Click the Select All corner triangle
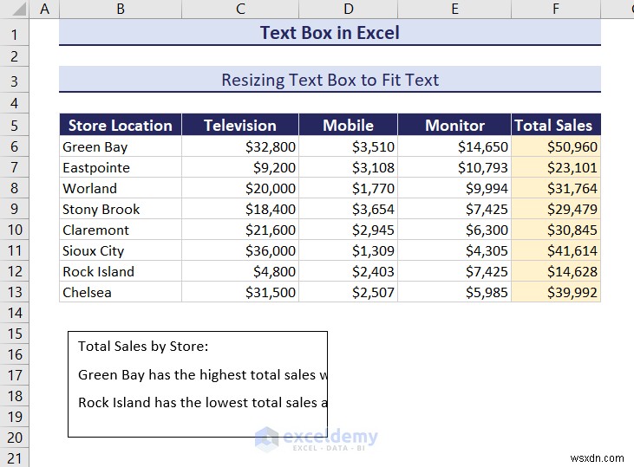 19,10
